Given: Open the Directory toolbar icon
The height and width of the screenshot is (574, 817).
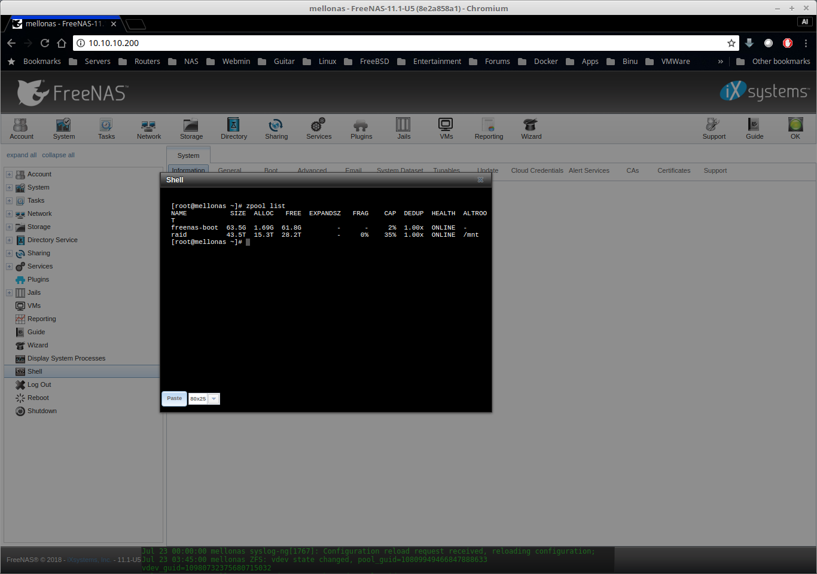Looking at the screenshot, I should click(x=233, y=129).
